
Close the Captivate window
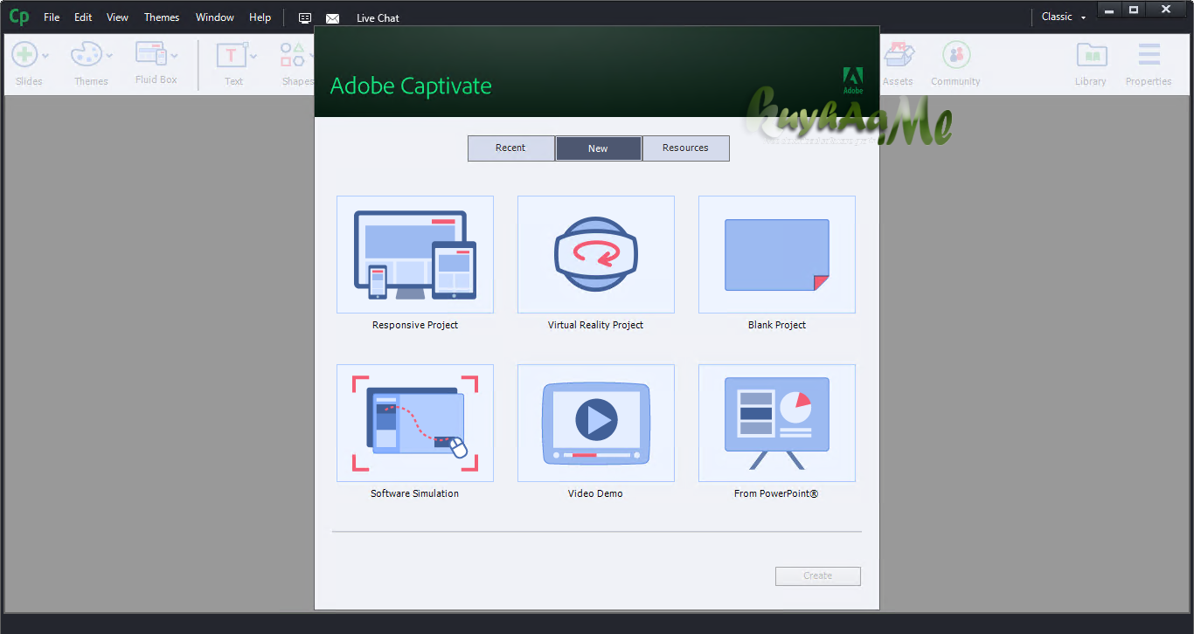1166,10
